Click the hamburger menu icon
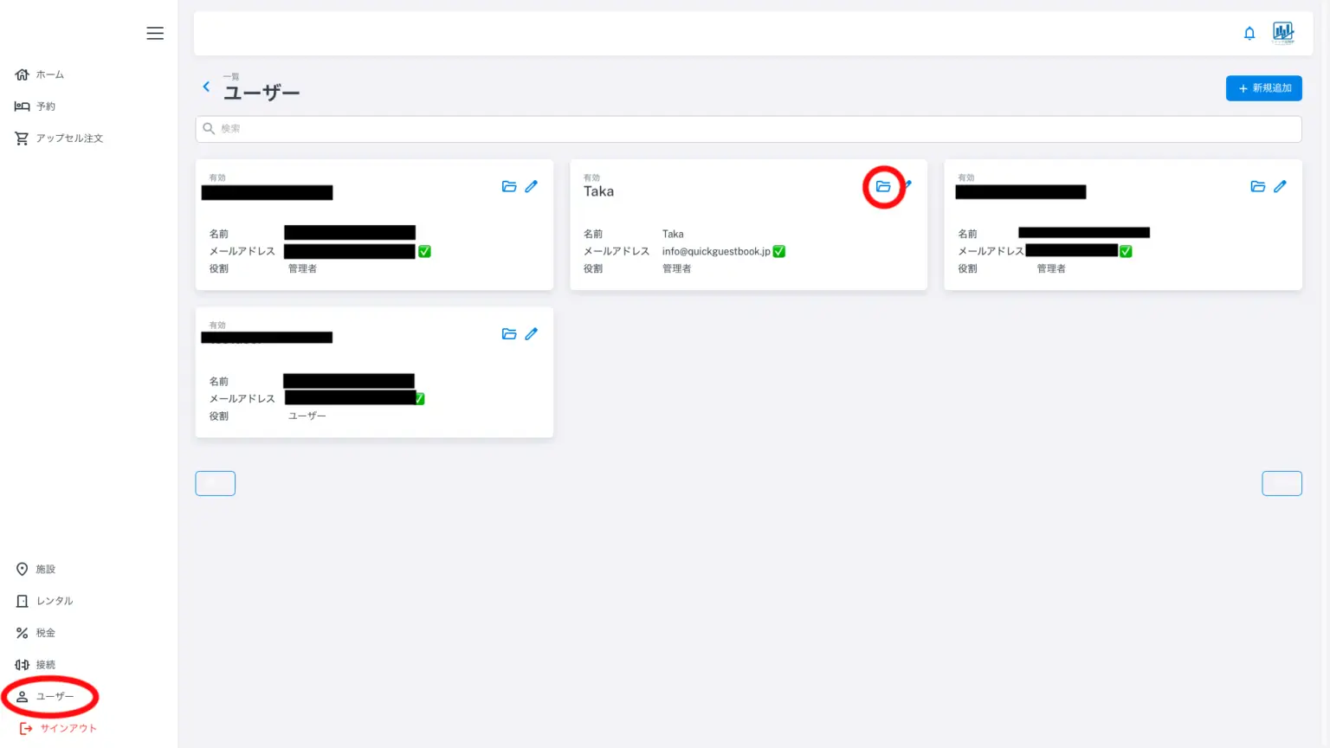The height and width of the screenshot is (748, 1330). pos(155,33)
